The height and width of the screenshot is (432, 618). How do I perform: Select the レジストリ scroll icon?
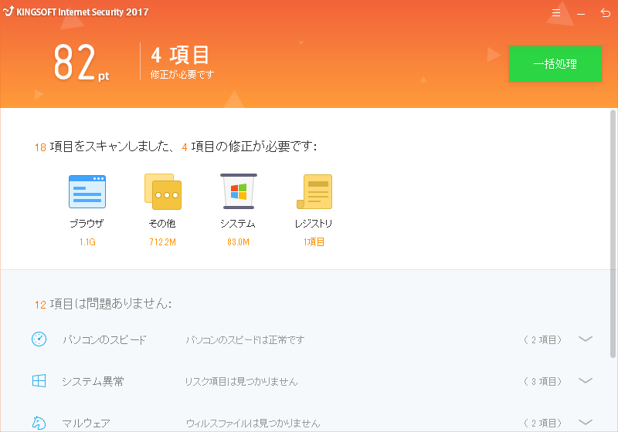(314, 191)
